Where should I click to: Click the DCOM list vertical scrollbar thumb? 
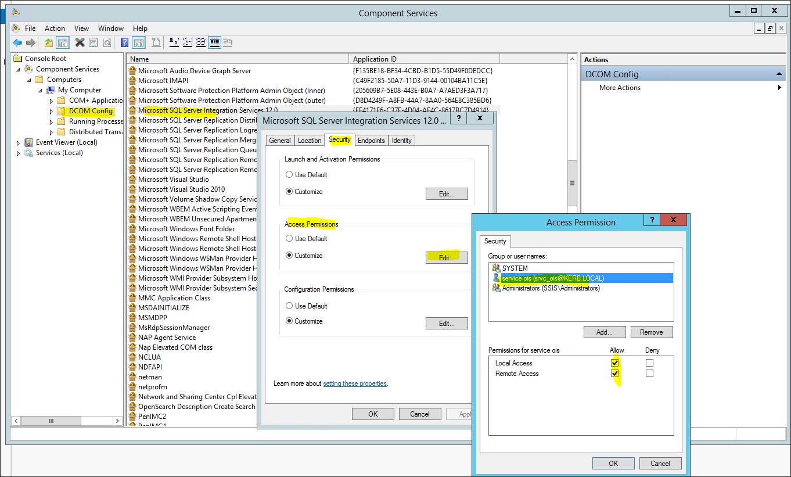tap(573, 183)
